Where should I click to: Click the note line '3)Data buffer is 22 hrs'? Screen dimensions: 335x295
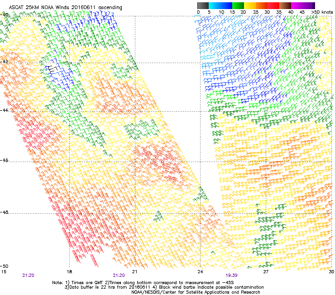[164, 287]
